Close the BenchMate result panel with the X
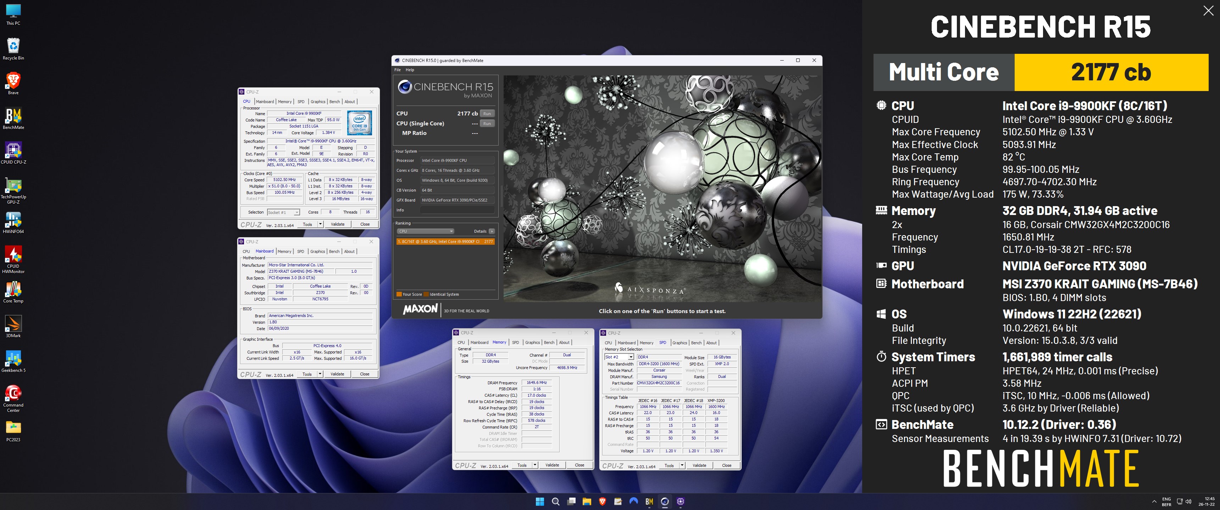The height and width of the screenshot is (510, 1220). coord(1208,11)
